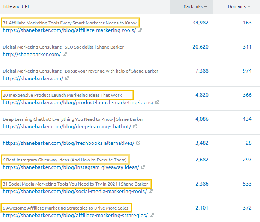Sort table by Backlinks column icon
Screen dimensions: 260x222
[x=206, y=7]
